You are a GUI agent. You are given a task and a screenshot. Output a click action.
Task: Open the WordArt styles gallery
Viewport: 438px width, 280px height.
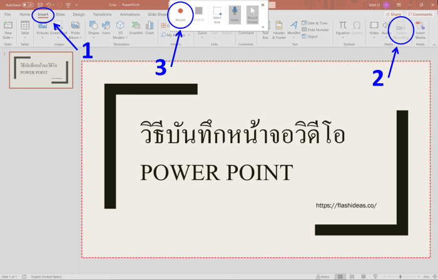[x=293, y=30]
